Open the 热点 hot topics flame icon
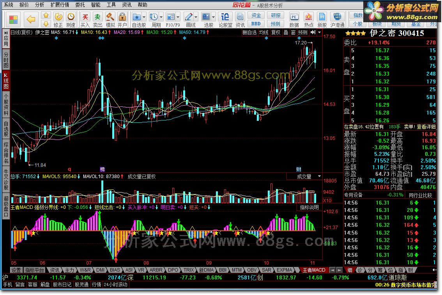 click(309, 20)
